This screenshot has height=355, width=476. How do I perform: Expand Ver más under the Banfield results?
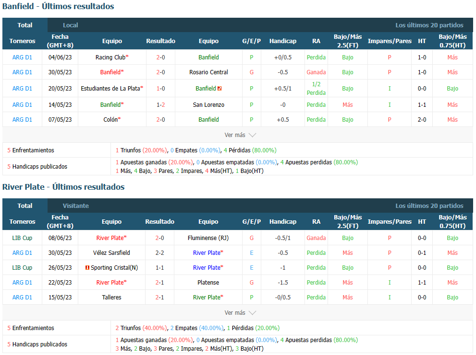(x=240, y=135)
